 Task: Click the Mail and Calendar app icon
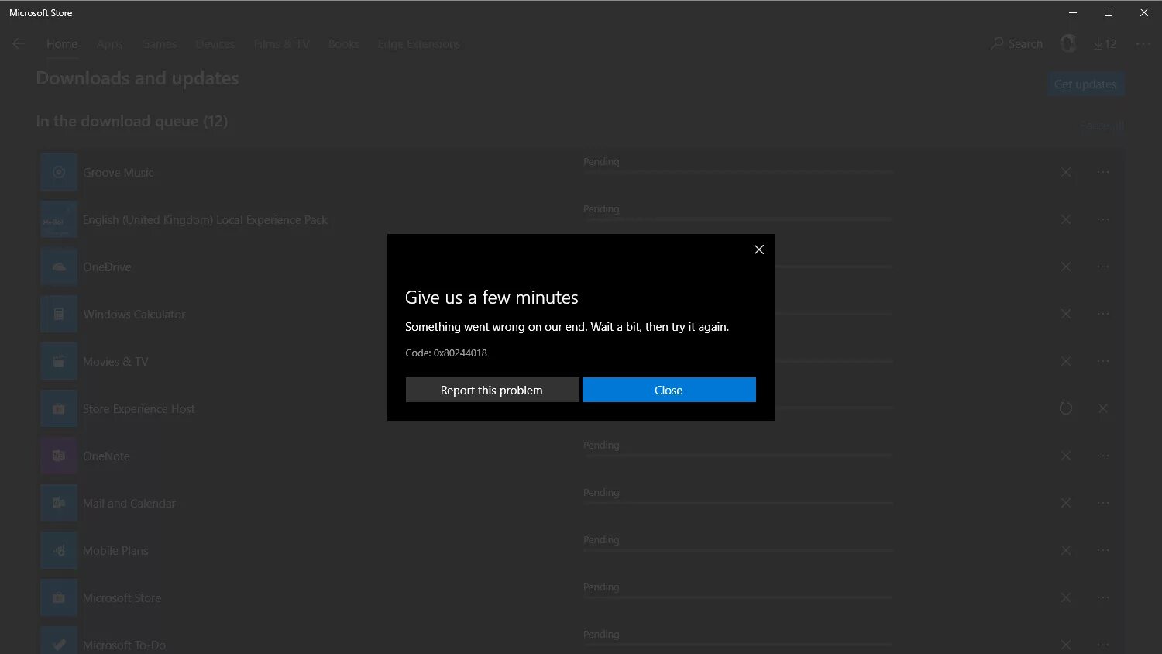59,503
